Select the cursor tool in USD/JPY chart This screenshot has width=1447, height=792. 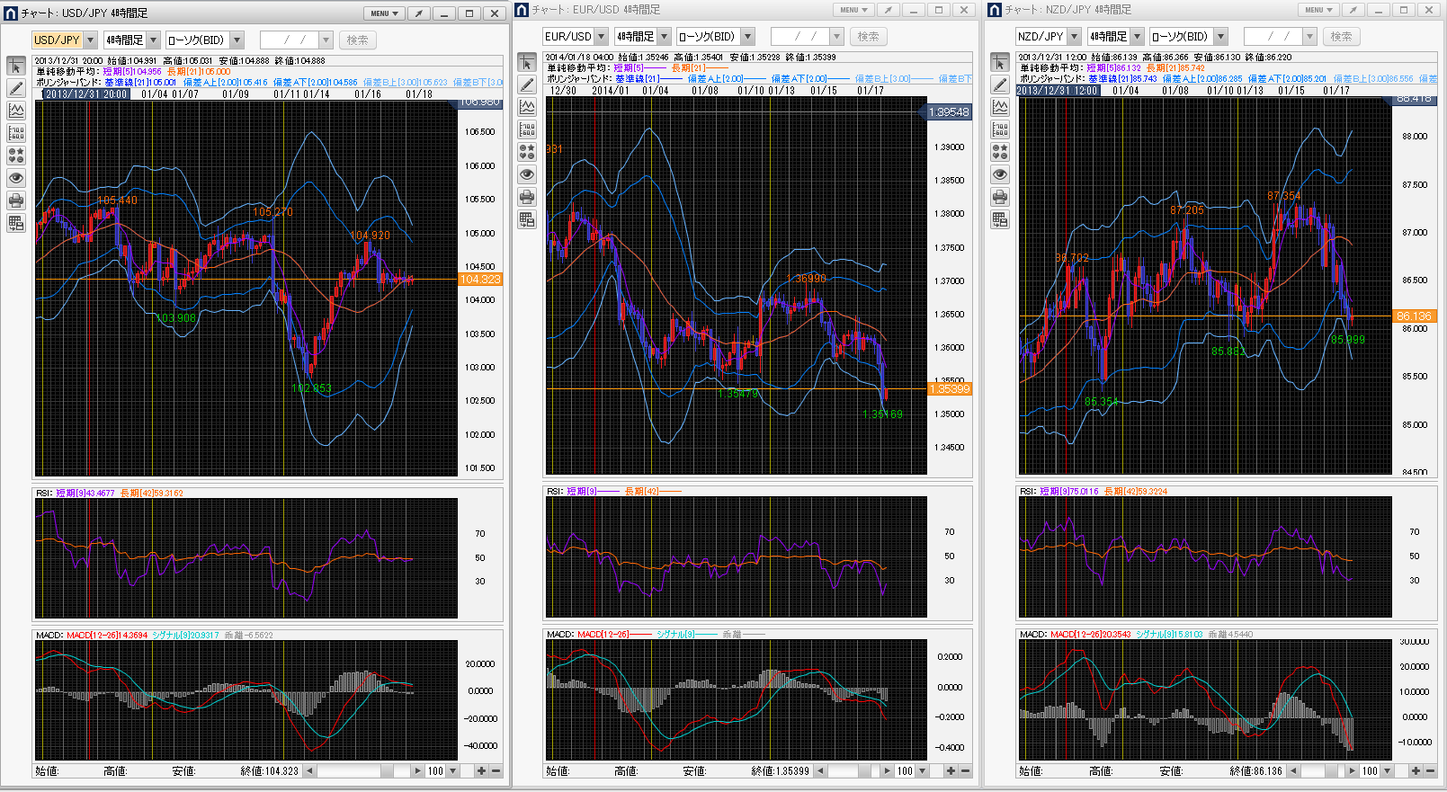(x=16, y=67)
